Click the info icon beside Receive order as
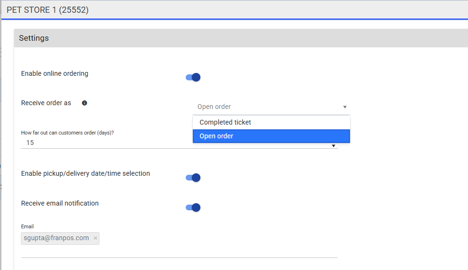 84,103
